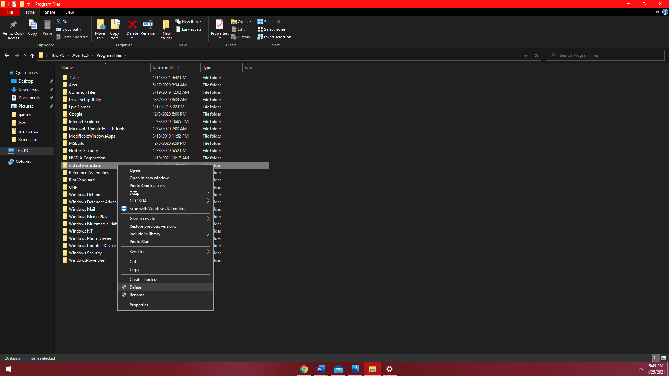Switch to the Share ribbon tab
This screenshot has height=376, width=669.
50,12
